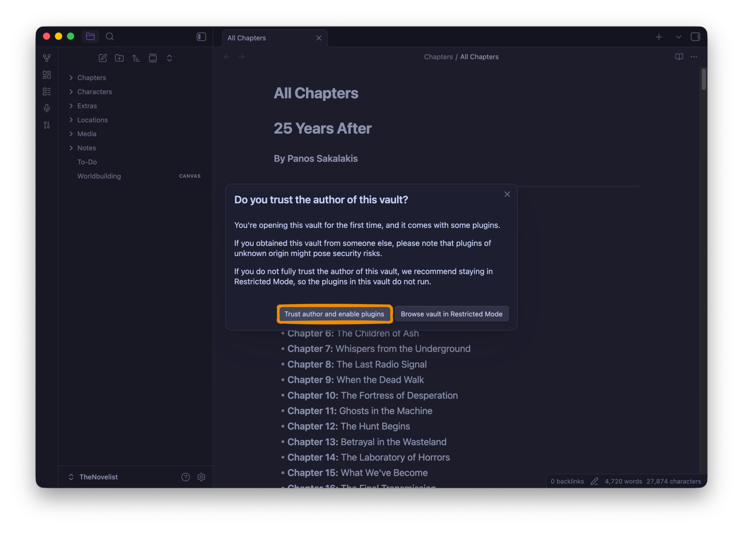Image resolution: width=743 pixels, height=533 pixels.
Task: Open the audio recorder
Action: coord(46,108)
